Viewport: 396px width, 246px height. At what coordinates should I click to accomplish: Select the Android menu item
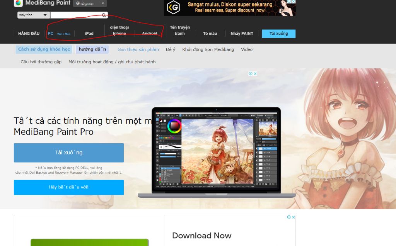150,33
